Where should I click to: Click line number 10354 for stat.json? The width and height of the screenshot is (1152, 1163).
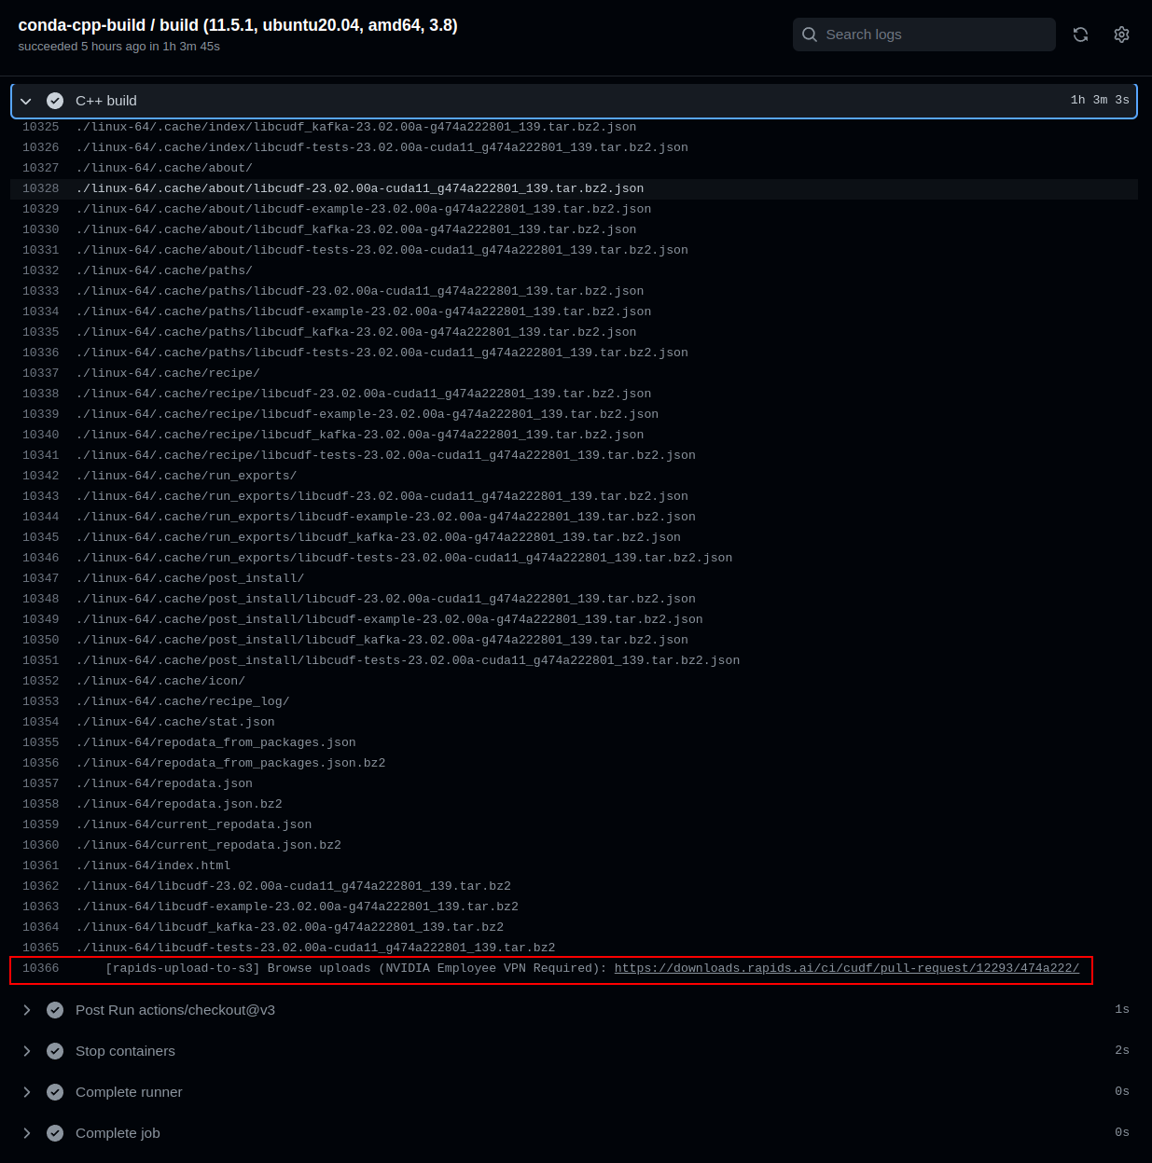coord(40,722)
